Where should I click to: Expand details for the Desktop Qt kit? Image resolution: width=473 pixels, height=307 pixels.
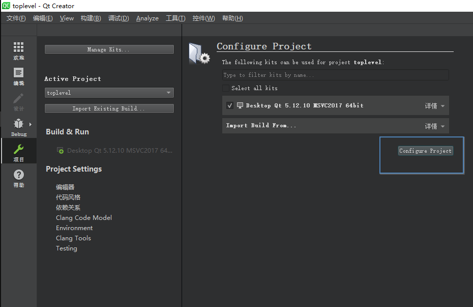point(435,106)
